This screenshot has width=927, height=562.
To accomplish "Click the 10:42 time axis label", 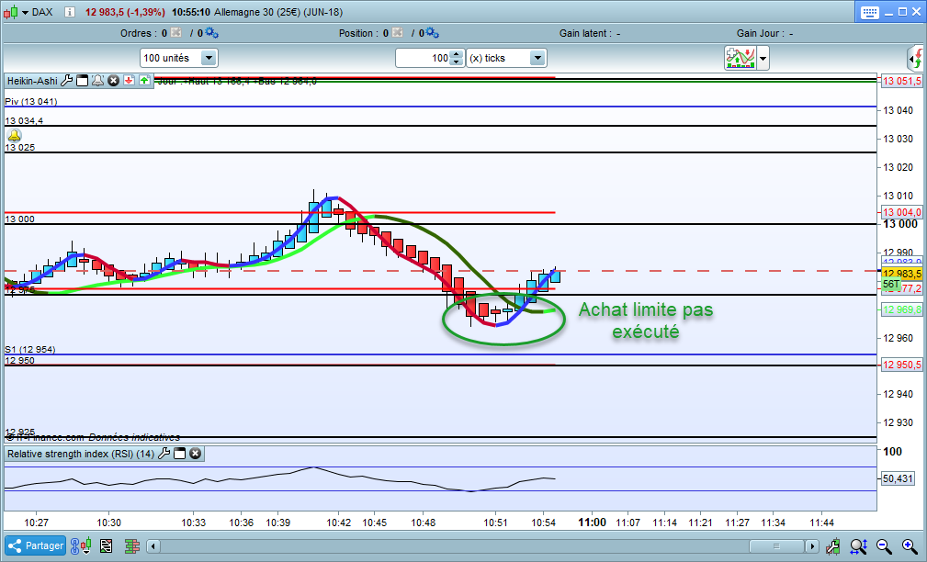I will coord(339,523).
